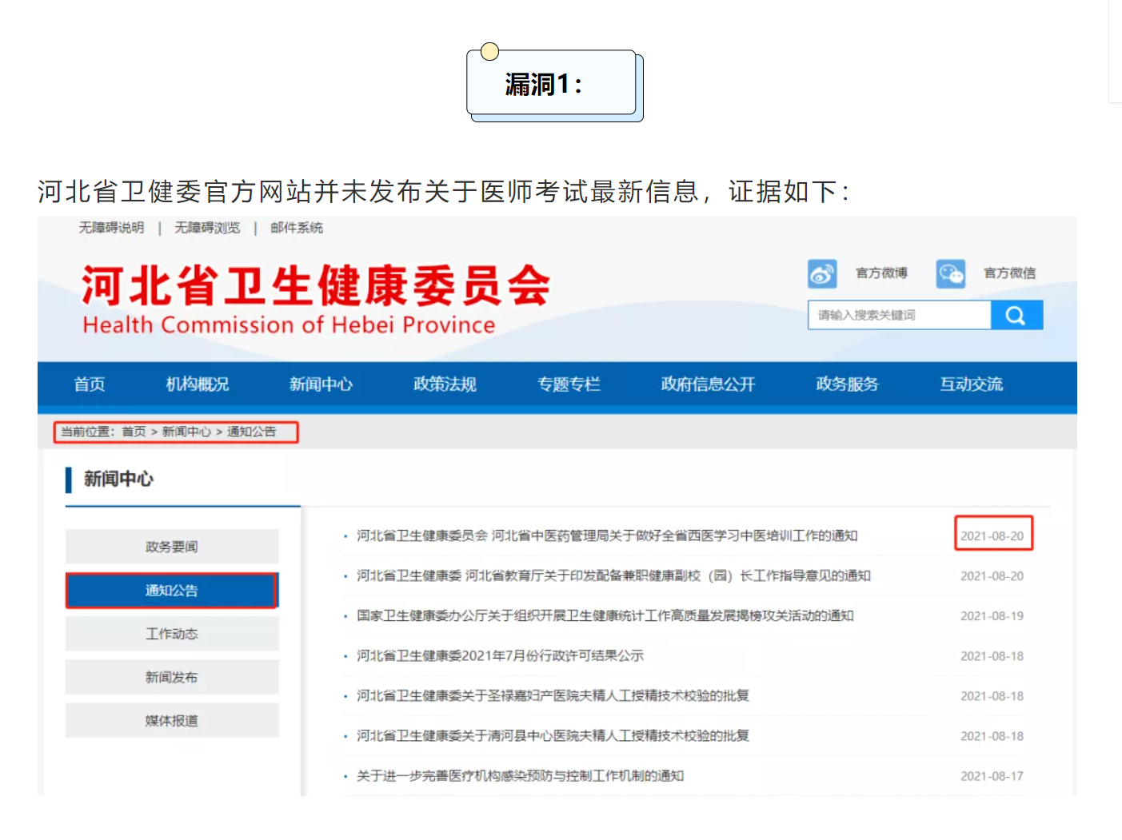Click Health Commission of Hebei Province subtitle

pos(289,325)
